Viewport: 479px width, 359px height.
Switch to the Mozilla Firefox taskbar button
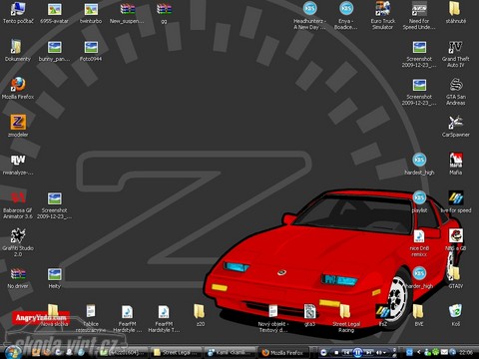tap(283, 352)
